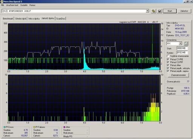
Task: Select the Jakość dysku tab
Action: coord(48,18)
